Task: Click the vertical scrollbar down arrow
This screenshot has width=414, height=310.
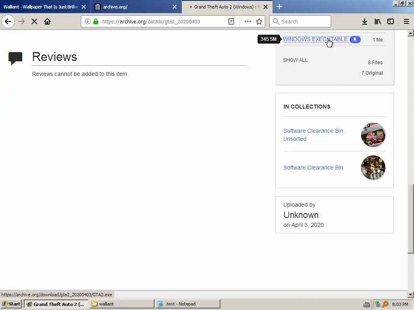Action: (x=411, y=294)
